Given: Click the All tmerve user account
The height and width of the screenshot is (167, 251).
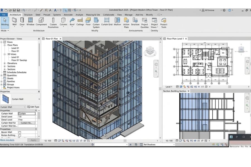Looking at the screenshot, I should [208, 10].
